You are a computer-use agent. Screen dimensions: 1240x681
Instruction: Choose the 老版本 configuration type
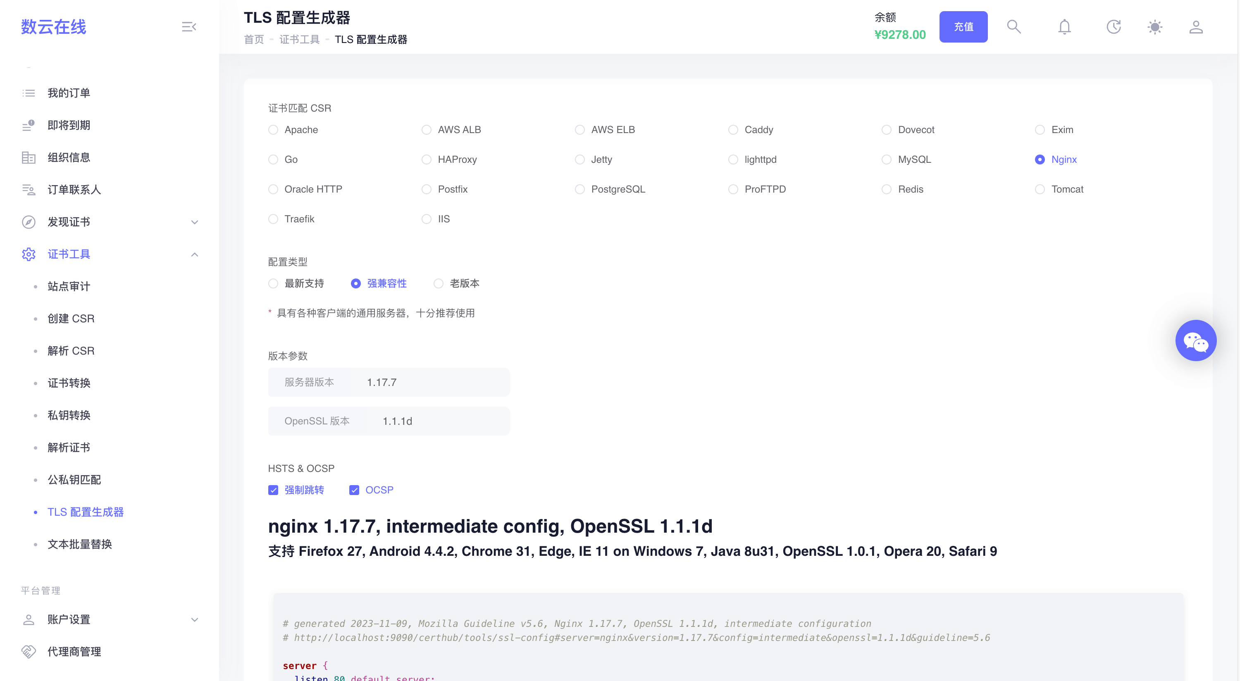click(x=439, y=283)
